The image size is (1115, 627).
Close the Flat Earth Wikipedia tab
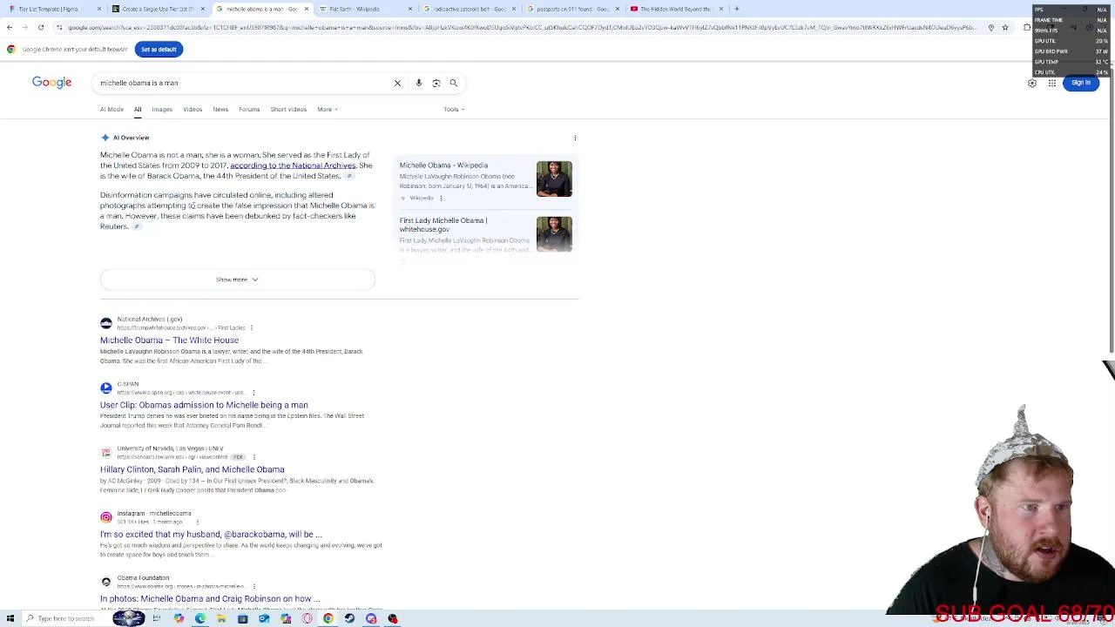tap(409, 9)
